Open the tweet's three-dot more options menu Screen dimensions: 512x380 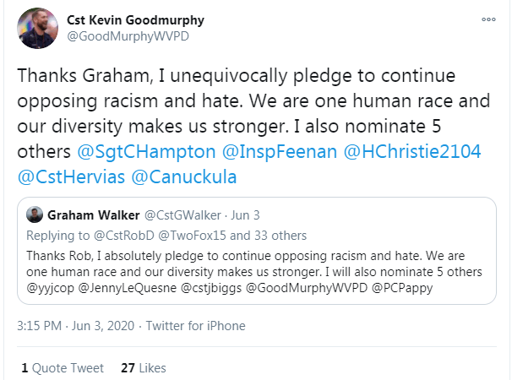488,19
